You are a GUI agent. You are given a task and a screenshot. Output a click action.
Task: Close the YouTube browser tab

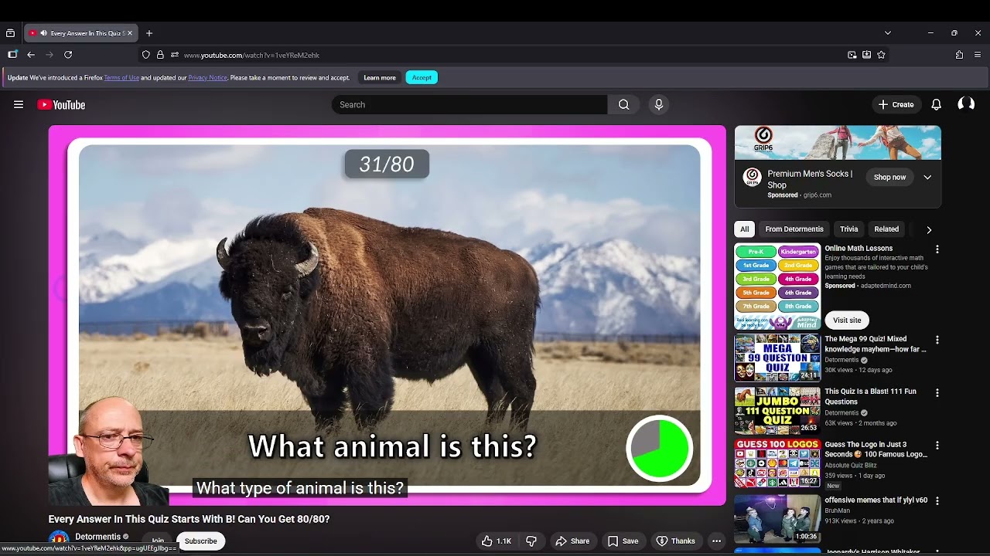point(130,33)
